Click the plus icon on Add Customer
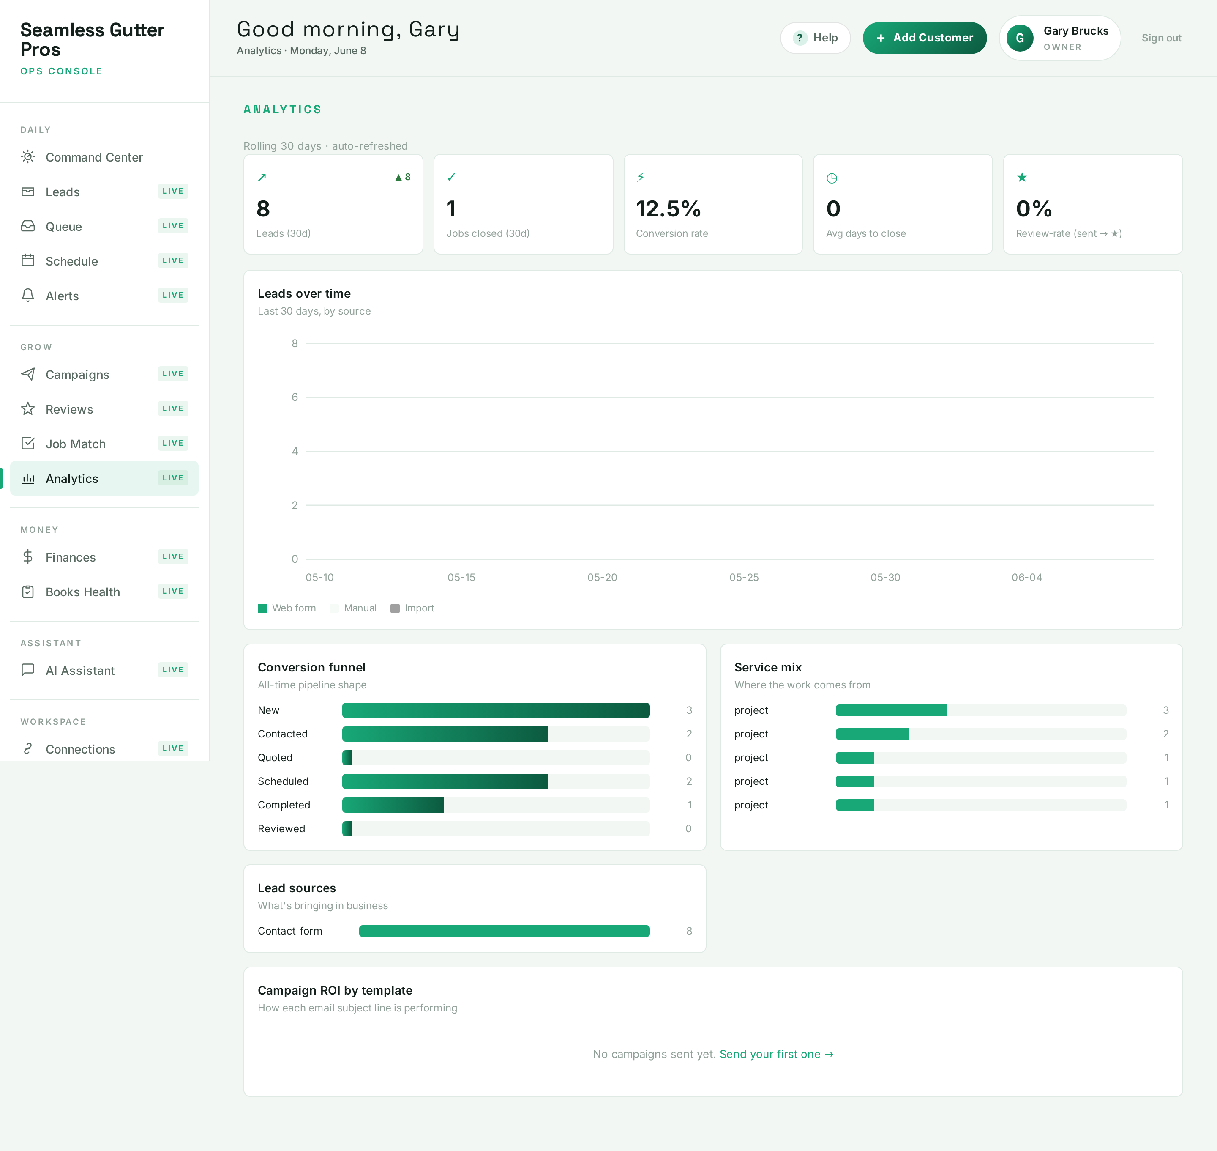Screen dimensions: 1217x1151 [880, 38]
